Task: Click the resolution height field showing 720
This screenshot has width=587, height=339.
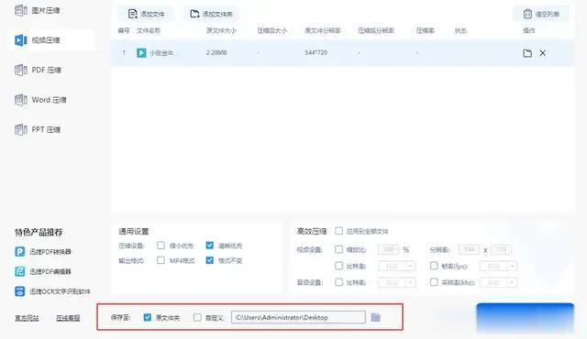Action: 502,249
